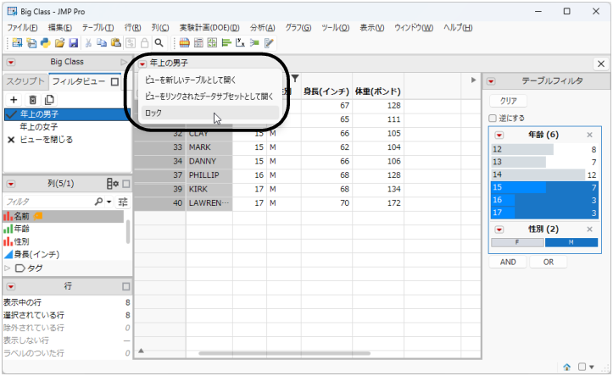613x376 pixels.
Task: Open the 分析 menu
Action: click(x=263, y=28)
